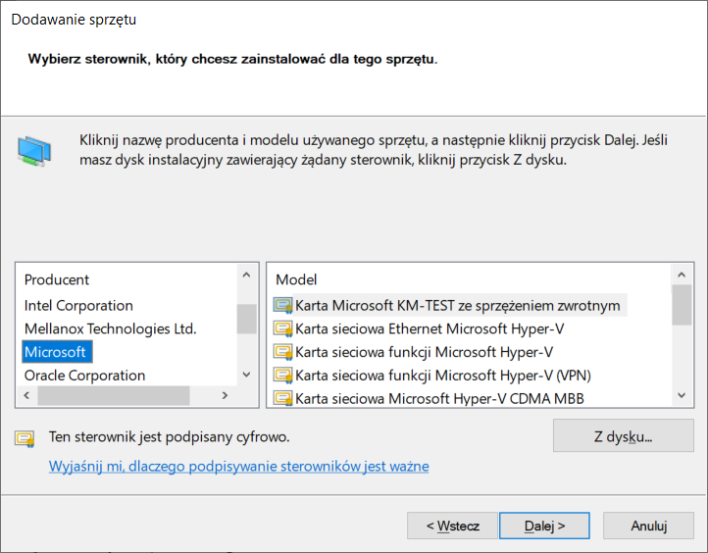The height and width of the screenshot is (553, 708).
Task: Click Model list vertical scrollbar thumb
Action: (x=682, y=305)
